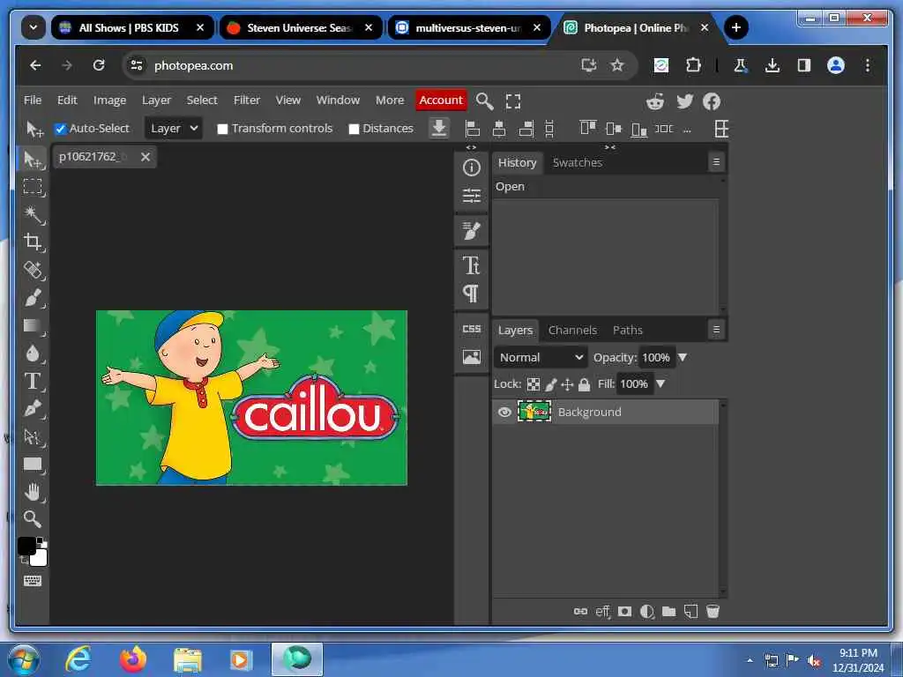Align left edges icon
Viewport: 903px width, 677px height.
click(473, 129)
